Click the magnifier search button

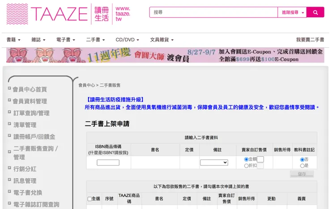tap(315, 12)
